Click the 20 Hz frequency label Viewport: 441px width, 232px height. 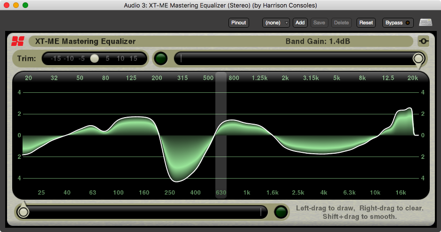tap(29, 78)
